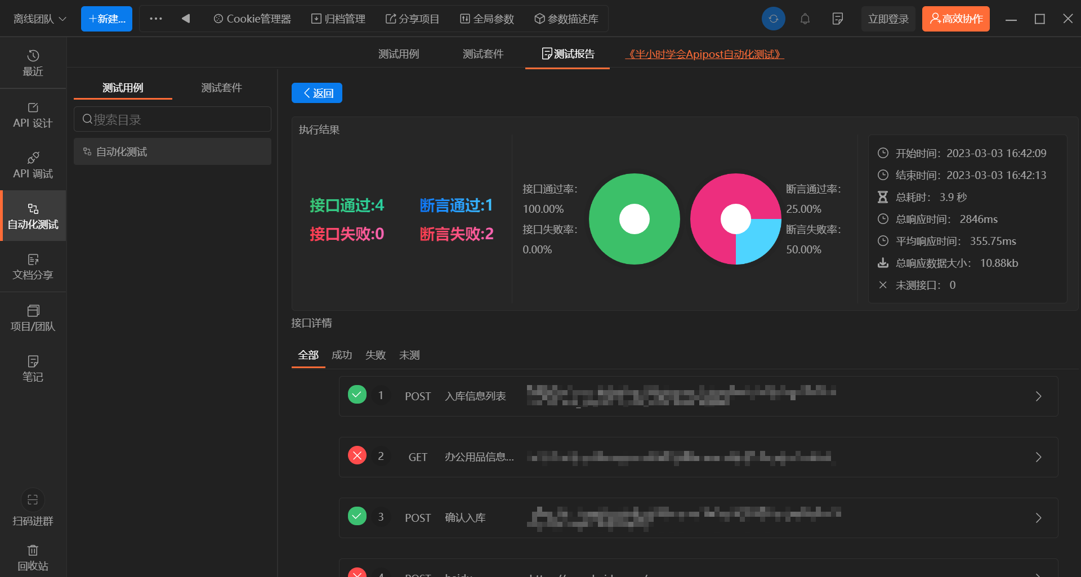Click the blue sync refresh icon

click(x=774, y=19)
